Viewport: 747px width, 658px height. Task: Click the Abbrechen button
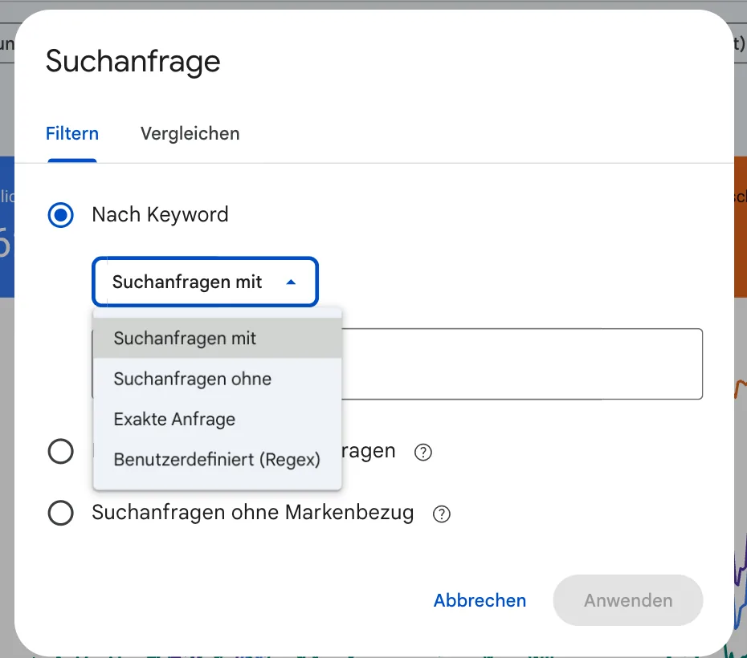[480, 600]
